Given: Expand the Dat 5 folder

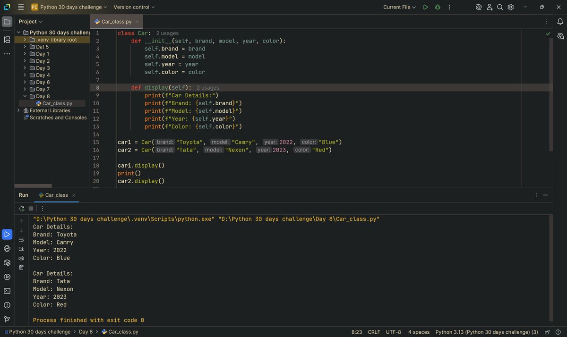Looking at the screenshot, I should pyautogui.click(x=25, y=47).
